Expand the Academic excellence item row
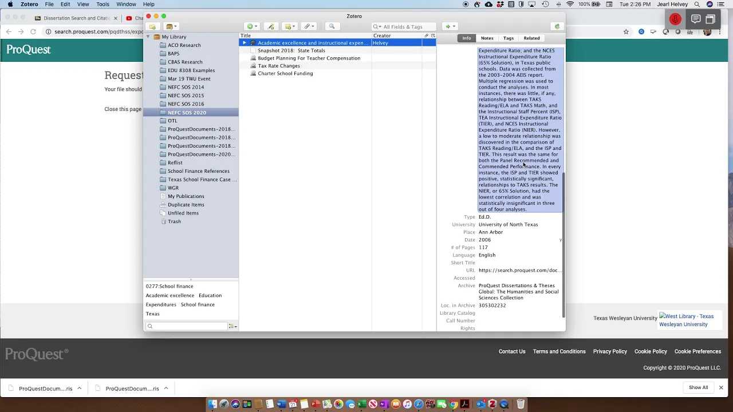Viewport: 733px width, 412px height. 245,43
